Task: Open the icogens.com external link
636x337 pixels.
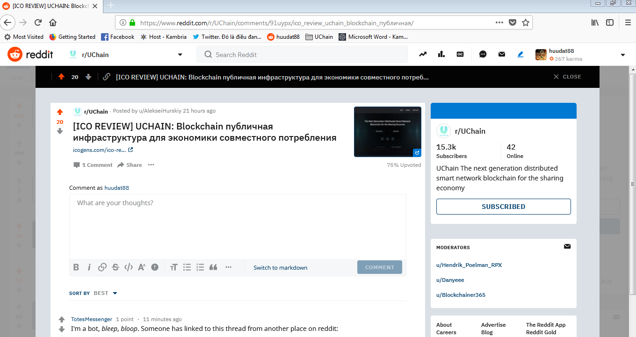Action: click(x=103, y=150)
